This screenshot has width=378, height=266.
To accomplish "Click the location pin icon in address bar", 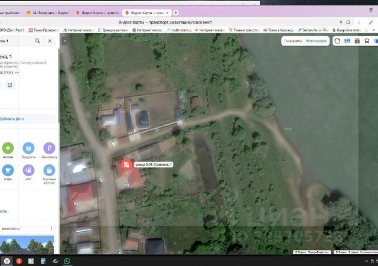I will tap(341, 22).
